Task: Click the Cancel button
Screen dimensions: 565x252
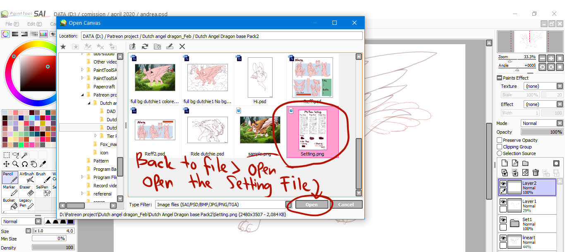Action: [346, 205]
